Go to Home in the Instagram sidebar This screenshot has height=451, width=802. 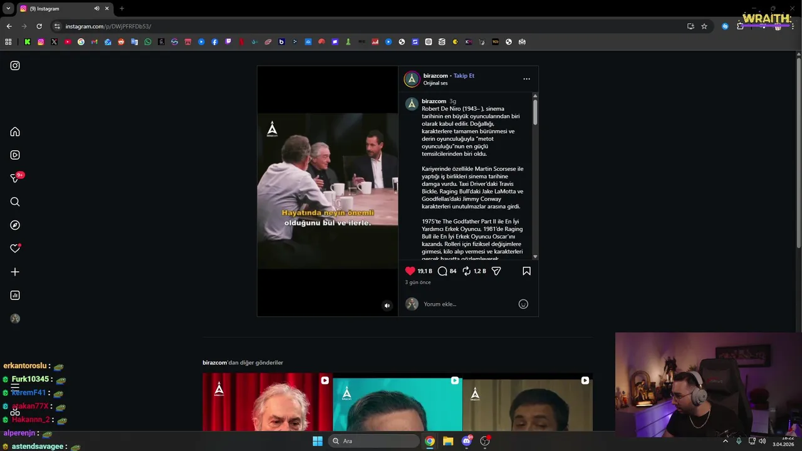pyautogui.click(x=15, y=132)
